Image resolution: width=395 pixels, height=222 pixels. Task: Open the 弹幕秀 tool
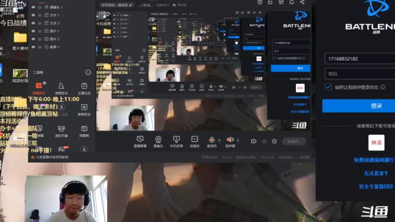84,131
